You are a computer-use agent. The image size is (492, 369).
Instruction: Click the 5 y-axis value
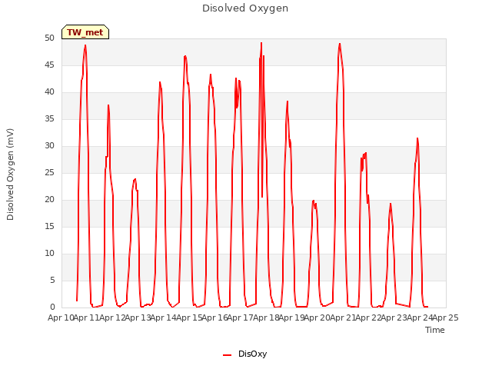click(x=52, y=280)
